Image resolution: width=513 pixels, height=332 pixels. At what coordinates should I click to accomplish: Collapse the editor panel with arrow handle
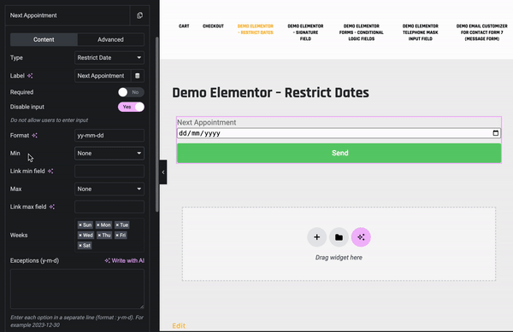[x=163, y=172]
